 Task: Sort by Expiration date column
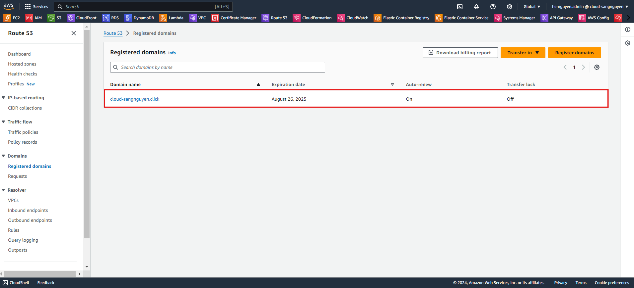coord(392,84)
